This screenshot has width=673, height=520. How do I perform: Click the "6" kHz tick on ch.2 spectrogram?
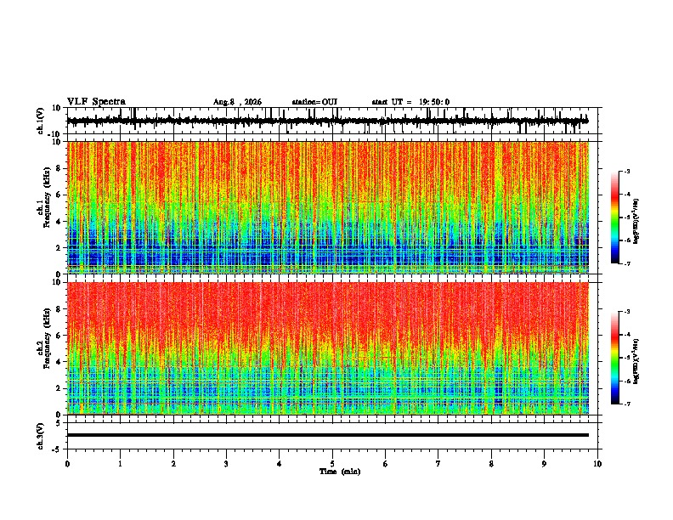click(x=59, y=336)
